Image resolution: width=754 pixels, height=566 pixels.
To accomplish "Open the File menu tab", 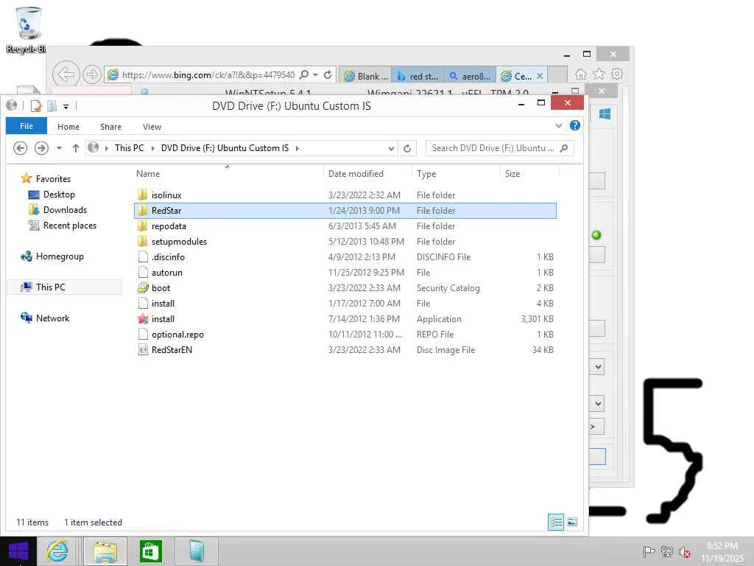I will tap(27, 126).
